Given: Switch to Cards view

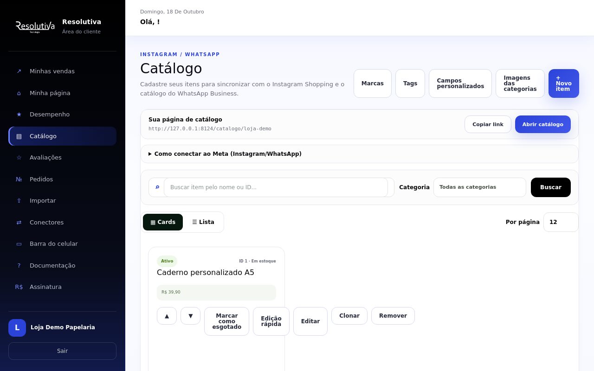Looking at the screenshot, I should point(163,222).
